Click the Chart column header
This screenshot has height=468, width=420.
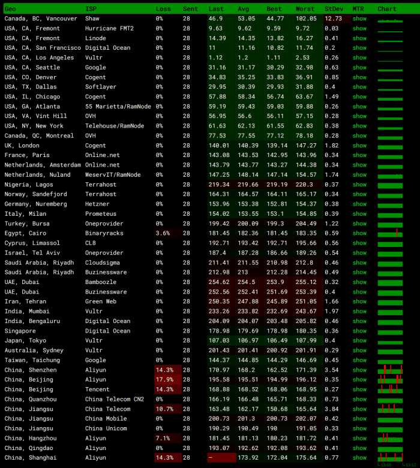click(387, 9)
